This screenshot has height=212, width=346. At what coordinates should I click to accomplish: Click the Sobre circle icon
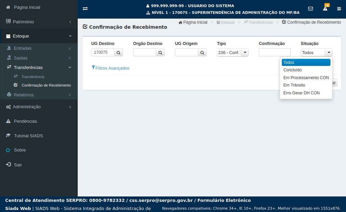click(8, 150)
